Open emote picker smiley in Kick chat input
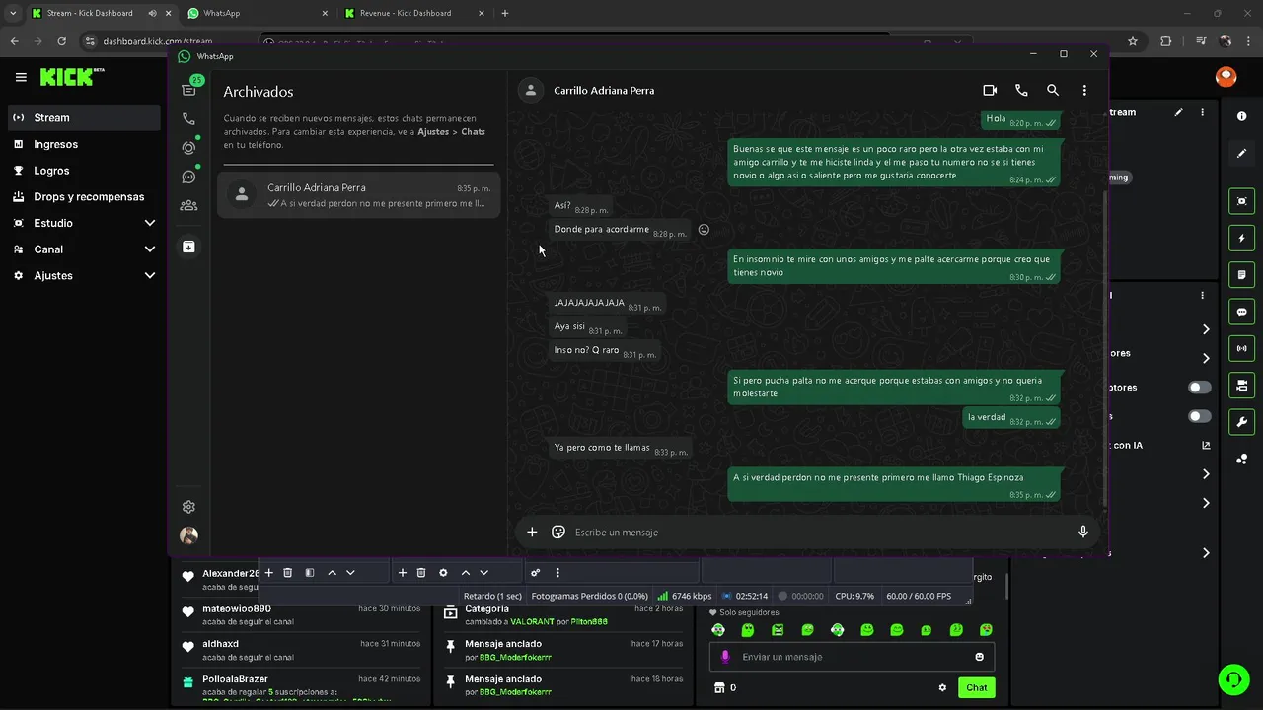The image size is (1263, 710). click(x=979, y=657)
